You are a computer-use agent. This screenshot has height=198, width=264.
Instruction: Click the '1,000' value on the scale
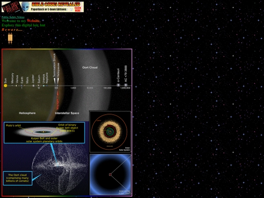(73, 88)
